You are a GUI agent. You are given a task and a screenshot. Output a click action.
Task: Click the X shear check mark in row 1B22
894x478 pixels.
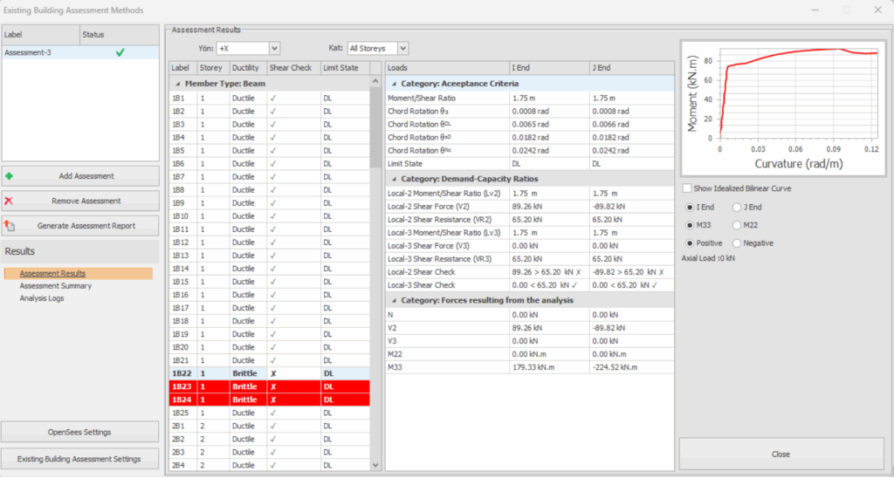click(x=273, y=373)
